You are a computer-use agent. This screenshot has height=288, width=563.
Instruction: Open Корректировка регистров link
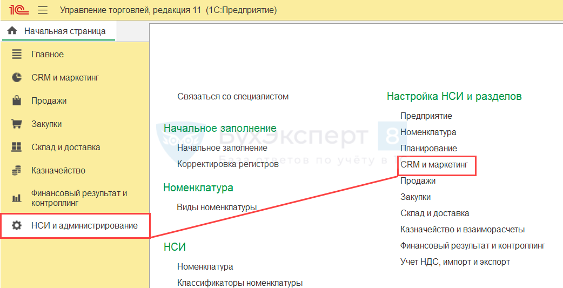click(x=228, y=164)
